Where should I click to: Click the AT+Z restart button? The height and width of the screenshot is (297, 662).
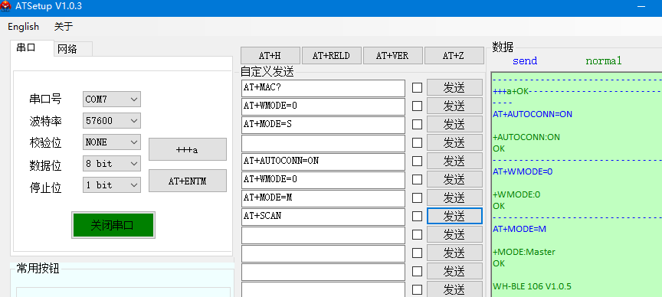point(454,56)
